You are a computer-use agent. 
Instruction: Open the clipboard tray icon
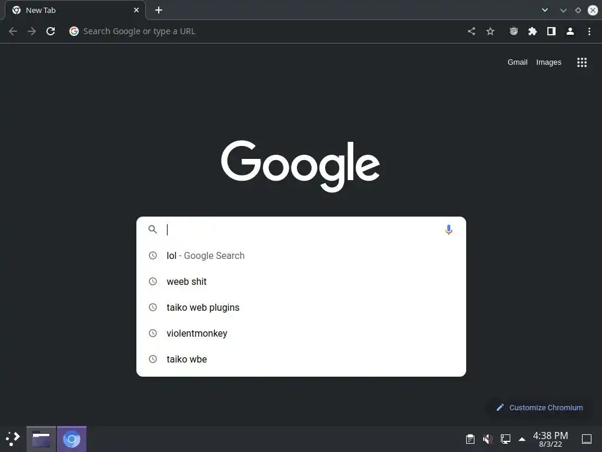(470, 439)
